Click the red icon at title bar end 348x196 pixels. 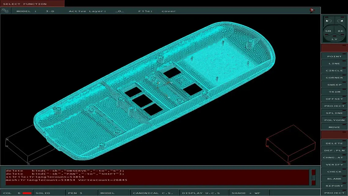pyautogui.click(x=312, y=10)
